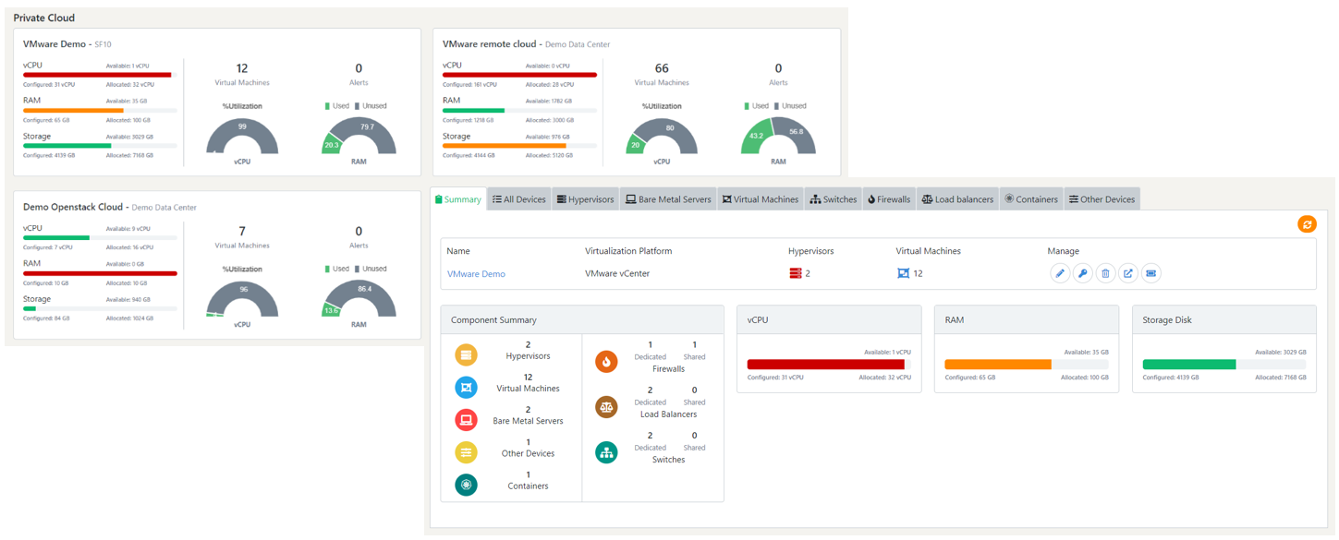
Task: Open the Other Devices tab
Action: (1102, 199)
